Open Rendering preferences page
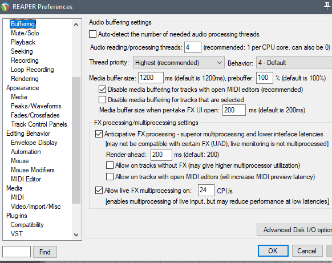Screen dimensions: 332x263 point(25,79)
